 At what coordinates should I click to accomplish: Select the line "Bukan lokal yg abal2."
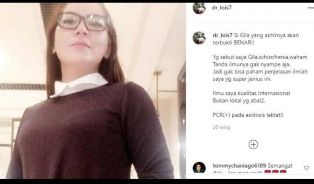239,101
